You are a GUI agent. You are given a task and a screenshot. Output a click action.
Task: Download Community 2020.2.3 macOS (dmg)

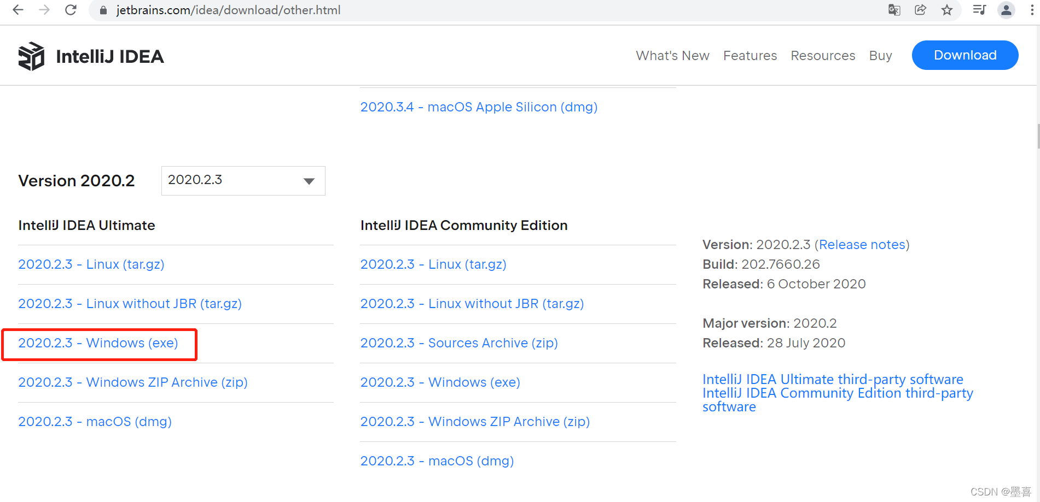click(x=437, y=461)
